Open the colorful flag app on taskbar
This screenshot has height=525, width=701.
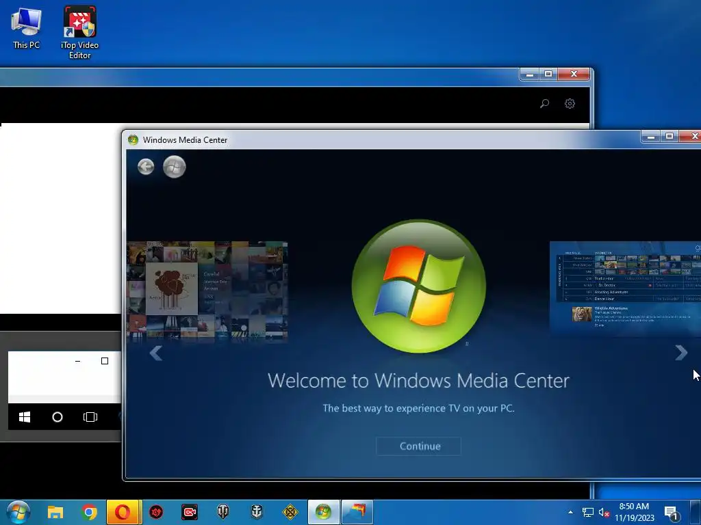[x=357, y=512]
